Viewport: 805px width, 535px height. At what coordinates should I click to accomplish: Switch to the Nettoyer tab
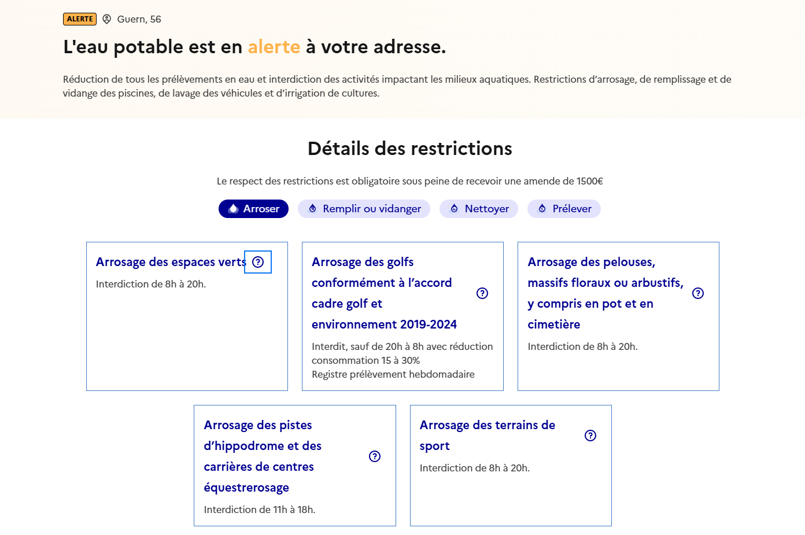pos(479,209)
